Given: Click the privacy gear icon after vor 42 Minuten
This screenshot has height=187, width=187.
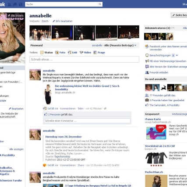Looking at the screenshot, I should [x=105, y=109].
